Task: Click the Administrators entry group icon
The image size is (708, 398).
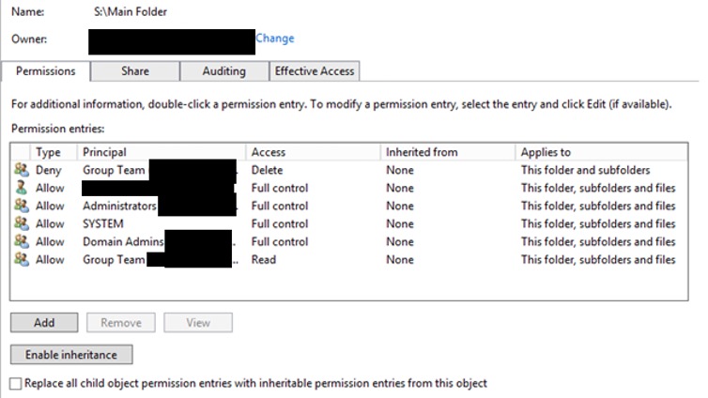Action: pos(21,206)
